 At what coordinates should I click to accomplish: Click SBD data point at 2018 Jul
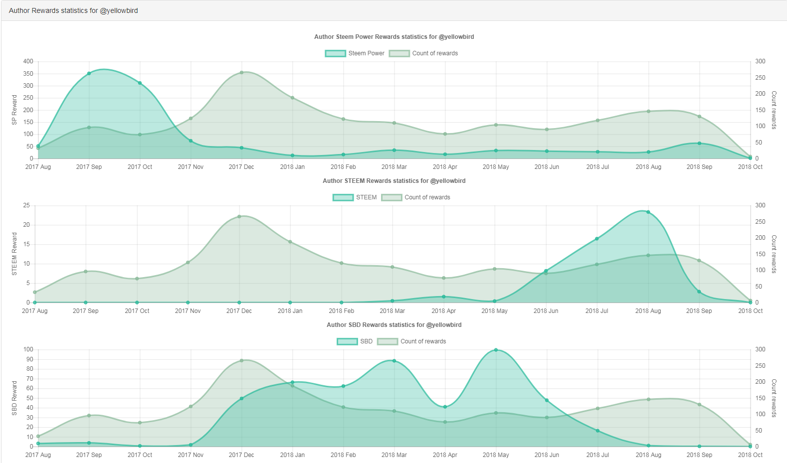597,431
